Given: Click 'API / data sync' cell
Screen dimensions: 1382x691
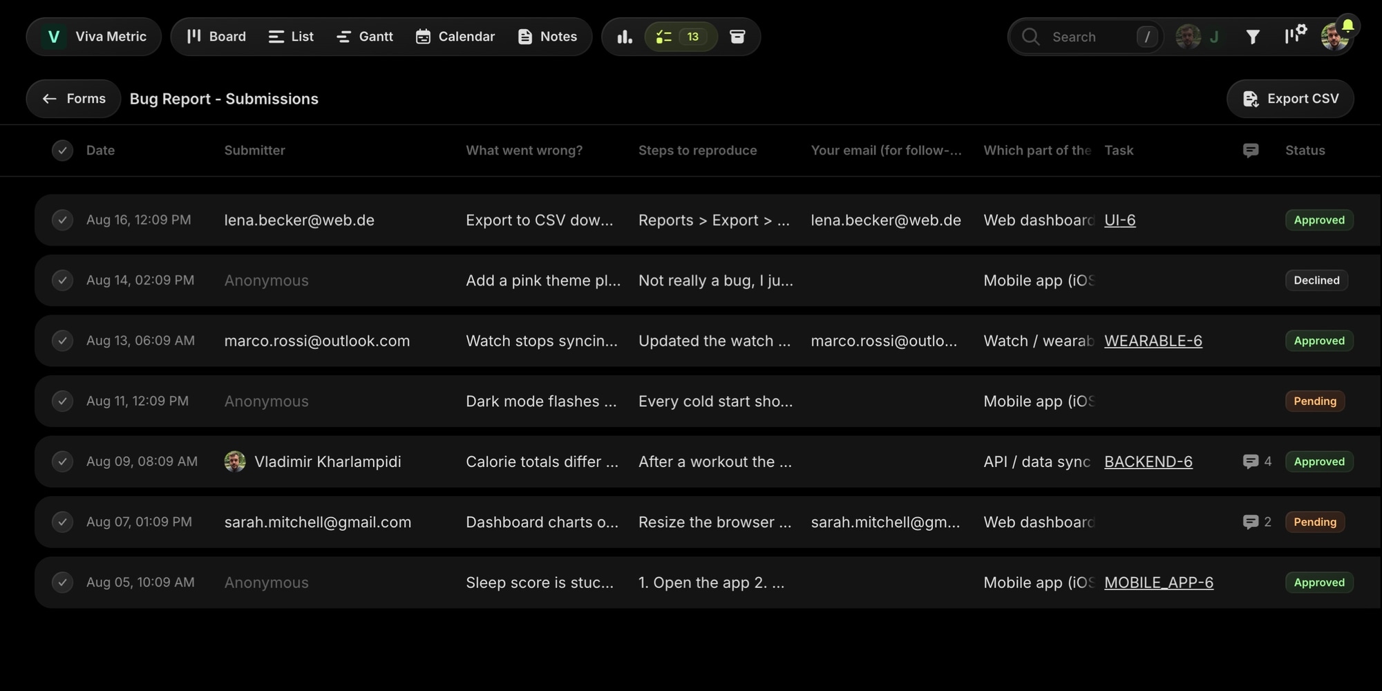Looking at the screenshot, I should click(1037, 462).
